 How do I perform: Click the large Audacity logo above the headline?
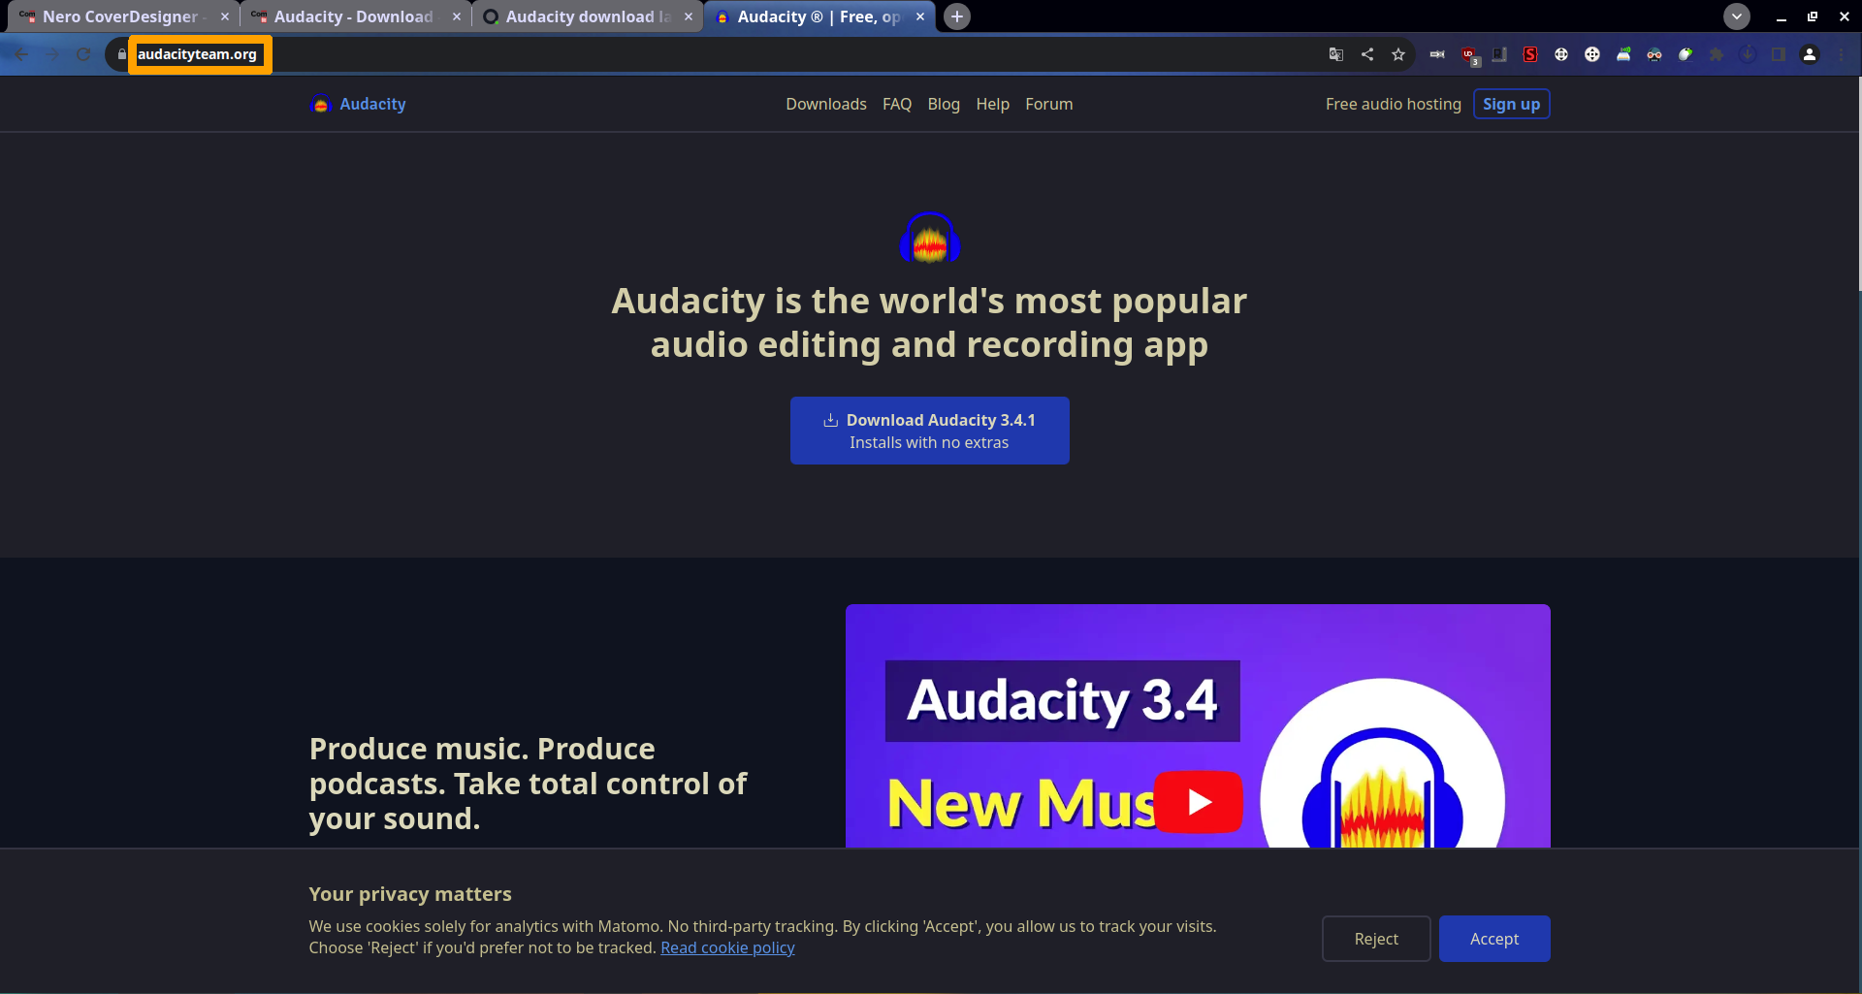(930, 238)
